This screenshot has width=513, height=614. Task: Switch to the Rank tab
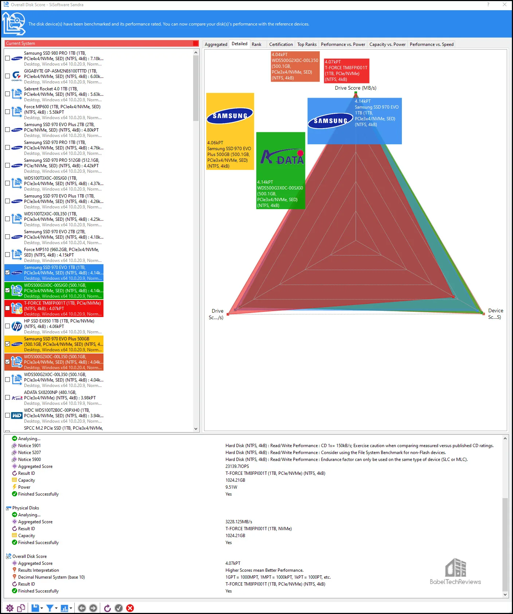[256, 44]
